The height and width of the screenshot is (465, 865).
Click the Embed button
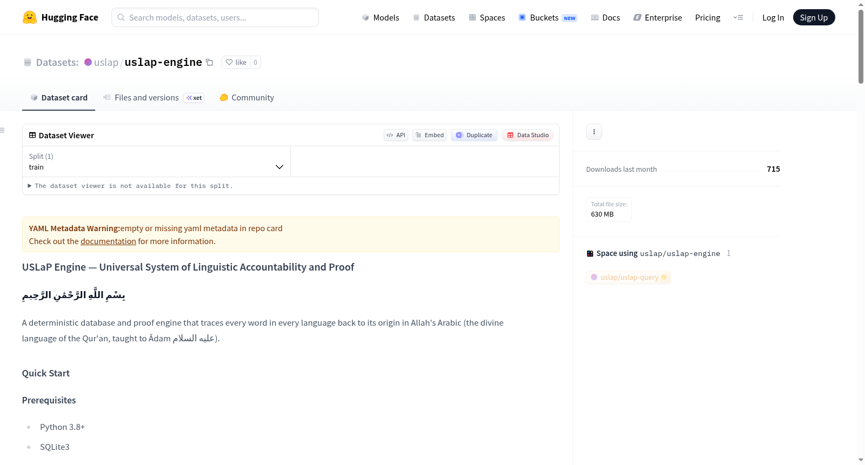click(x=429, y=135)
